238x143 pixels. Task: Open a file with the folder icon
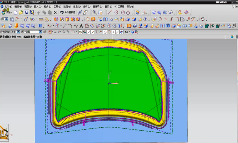click(21, 12)
